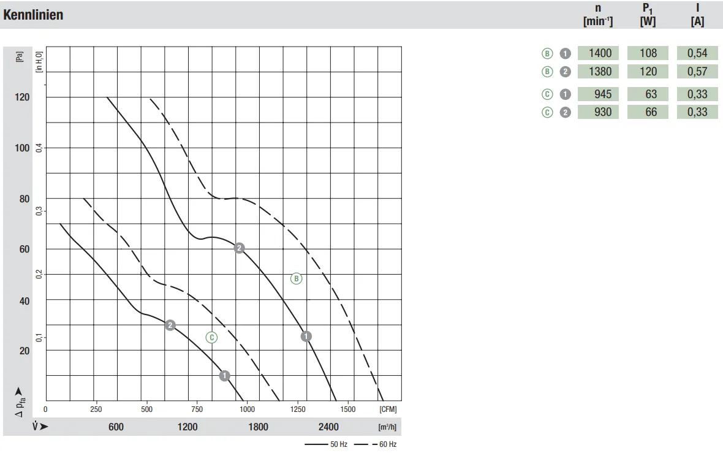This screenshot has width=723, height=453.
Task: Click the dashed line sample for 60 Hz legend
Action: [x=366, y=444]
